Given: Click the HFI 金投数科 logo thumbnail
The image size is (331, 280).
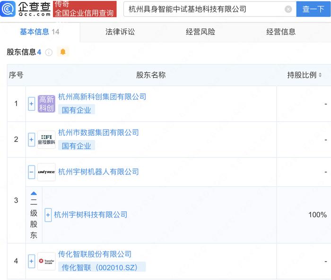Looking at the screenshot, I should click(x=46, y=140).
